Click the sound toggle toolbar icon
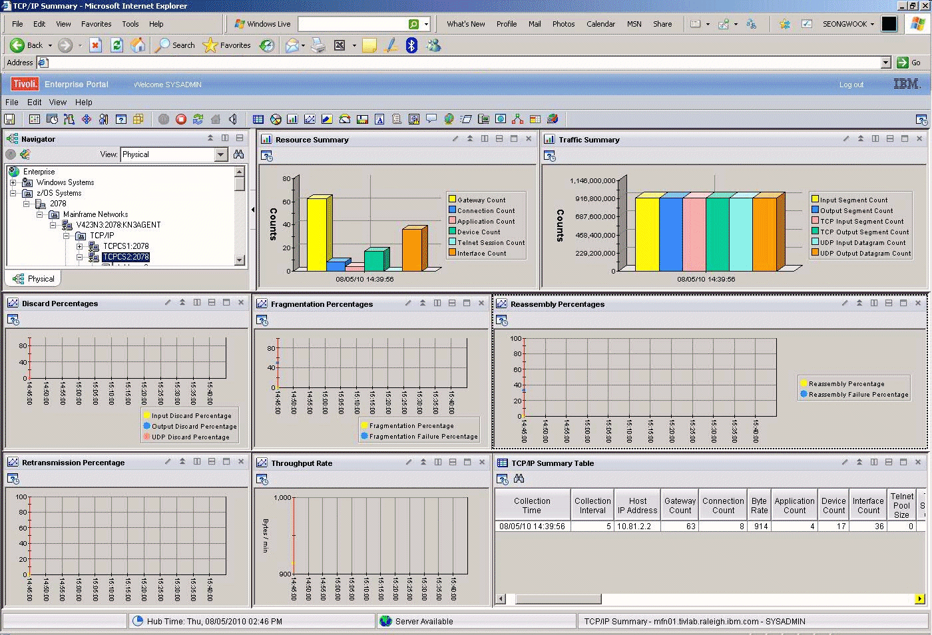Image resolution: width=932 pixels, height=635 pixels. click(232, 119)
